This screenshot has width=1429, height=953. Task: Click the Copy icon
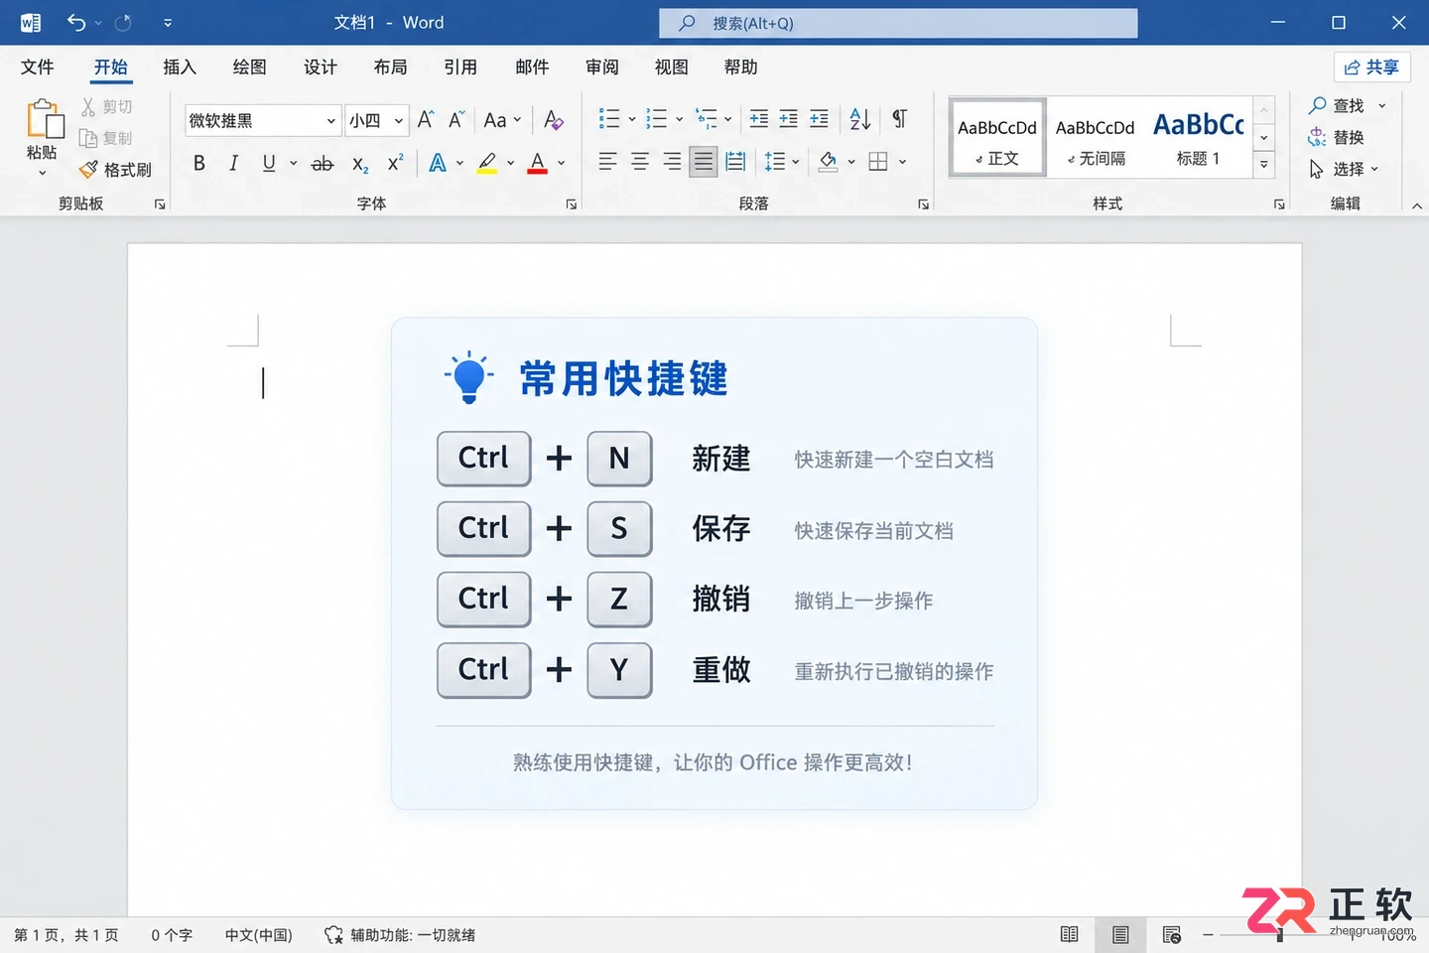coord(88,138)
